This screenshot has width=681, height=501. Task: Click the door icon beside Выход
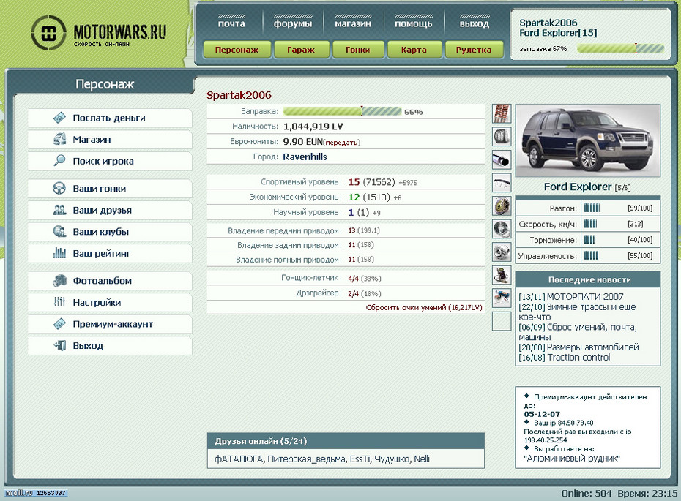click(59, 346)
